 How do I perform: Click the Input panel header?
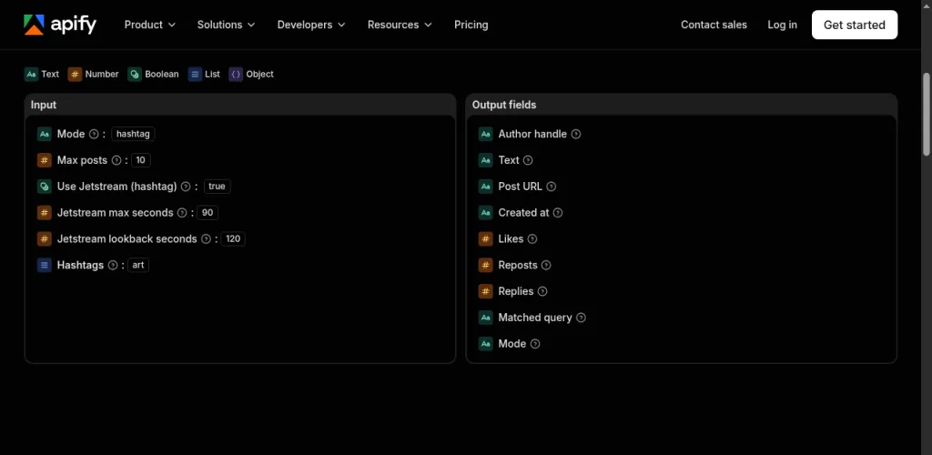(240, 105)
